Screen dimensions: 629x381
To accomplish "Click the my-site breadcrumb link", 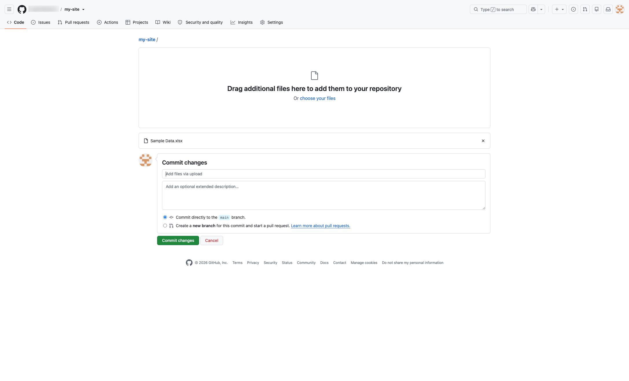I will [x=147, y=39].
